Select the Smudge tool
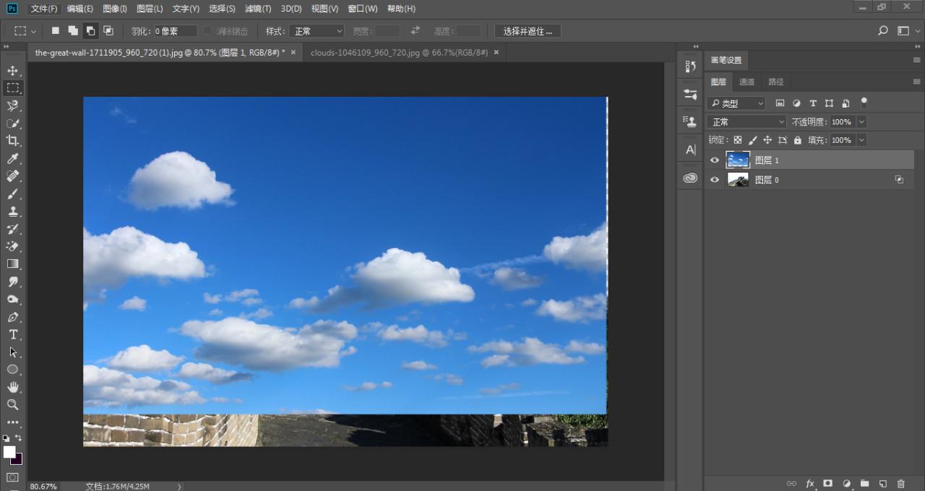This screenshot has height=491, width=925. pos(12,282)
